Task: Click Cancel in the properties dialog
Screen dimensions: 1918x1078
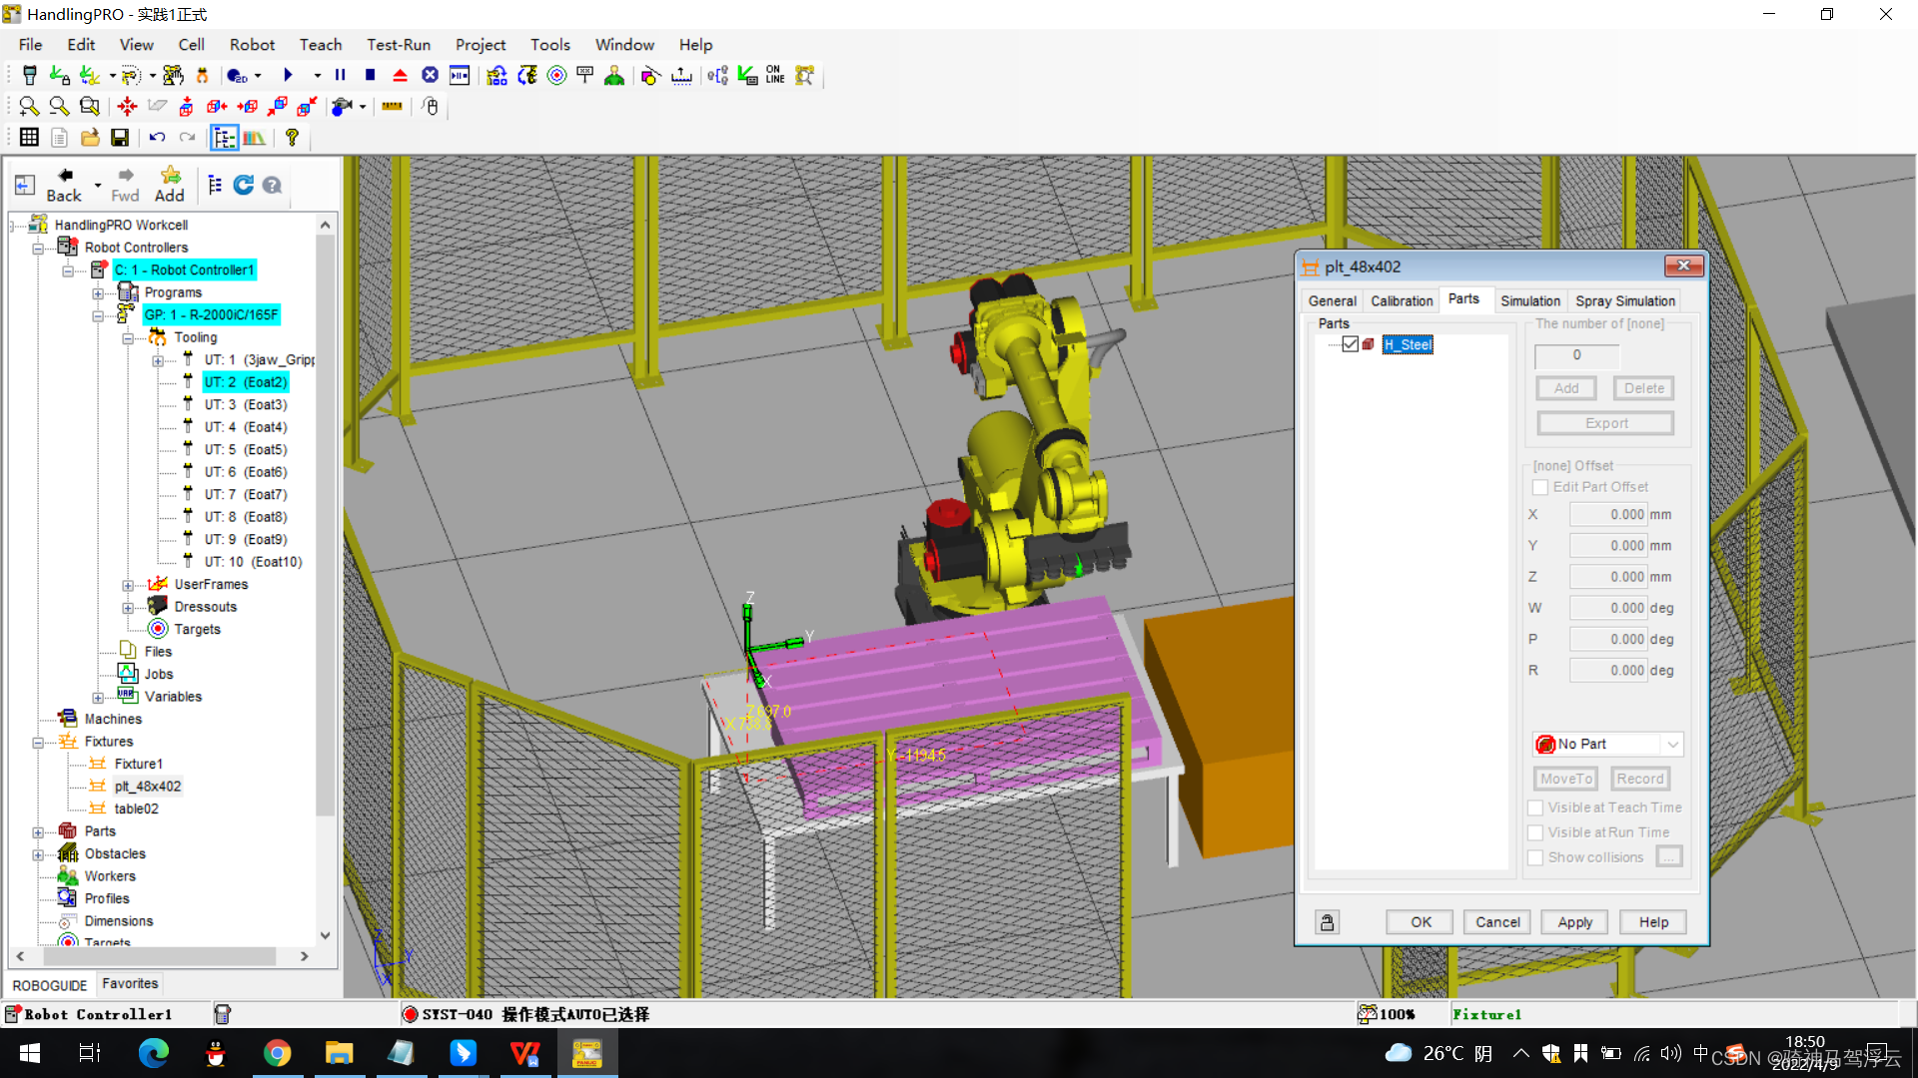Action: point(1497,922)
